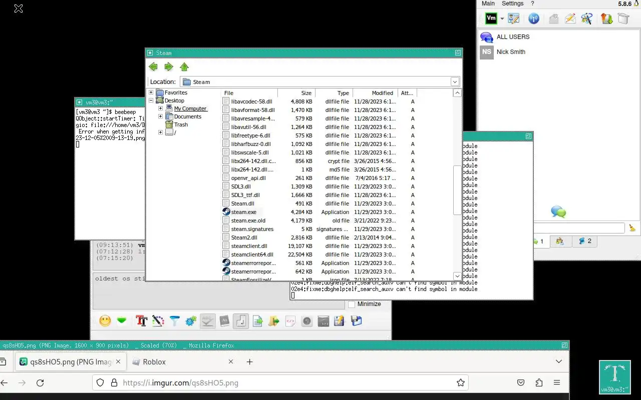
Task: Open the status dropdown arrow next to Vm
Action: [x=502, y=19]
